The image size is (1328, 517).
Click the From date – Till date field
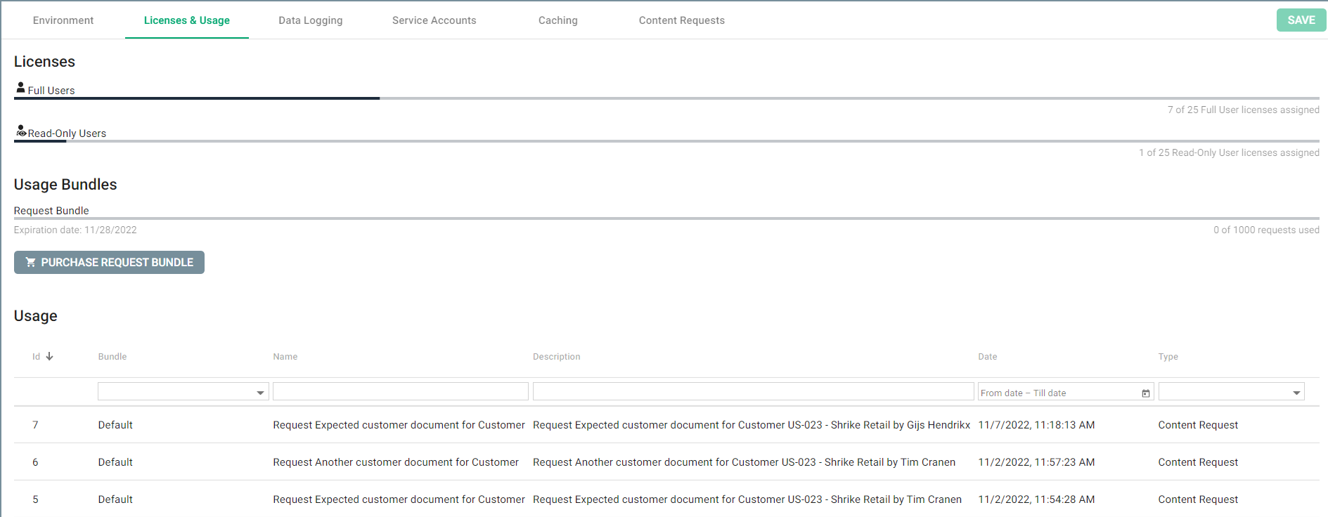pyautogui.click(x=1058, y=393)
